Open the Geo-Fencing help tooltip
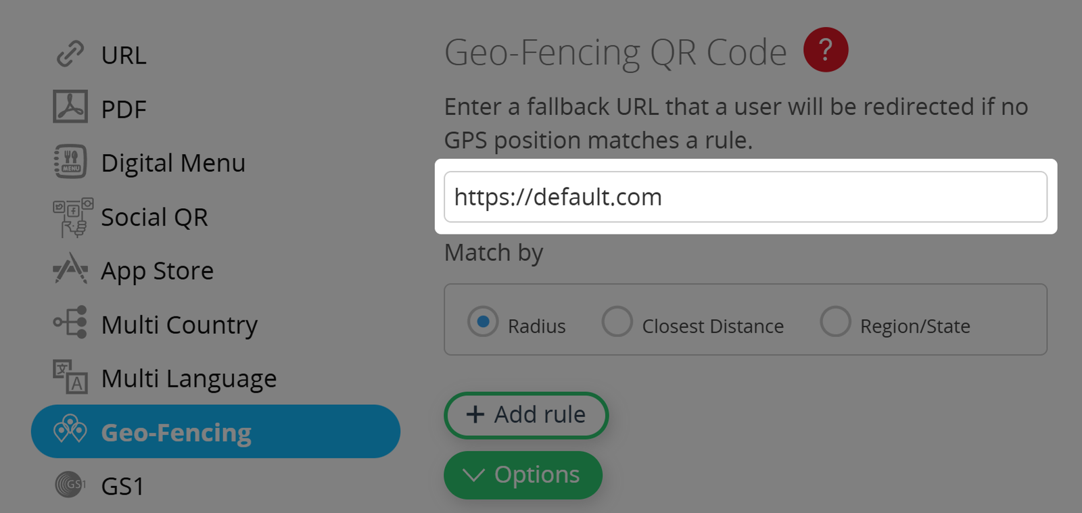 (826, 49)
